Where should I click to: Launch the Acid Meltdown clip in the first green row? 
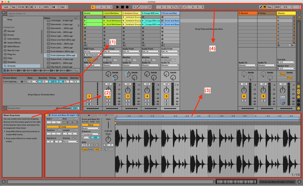(x=104, y=21)
